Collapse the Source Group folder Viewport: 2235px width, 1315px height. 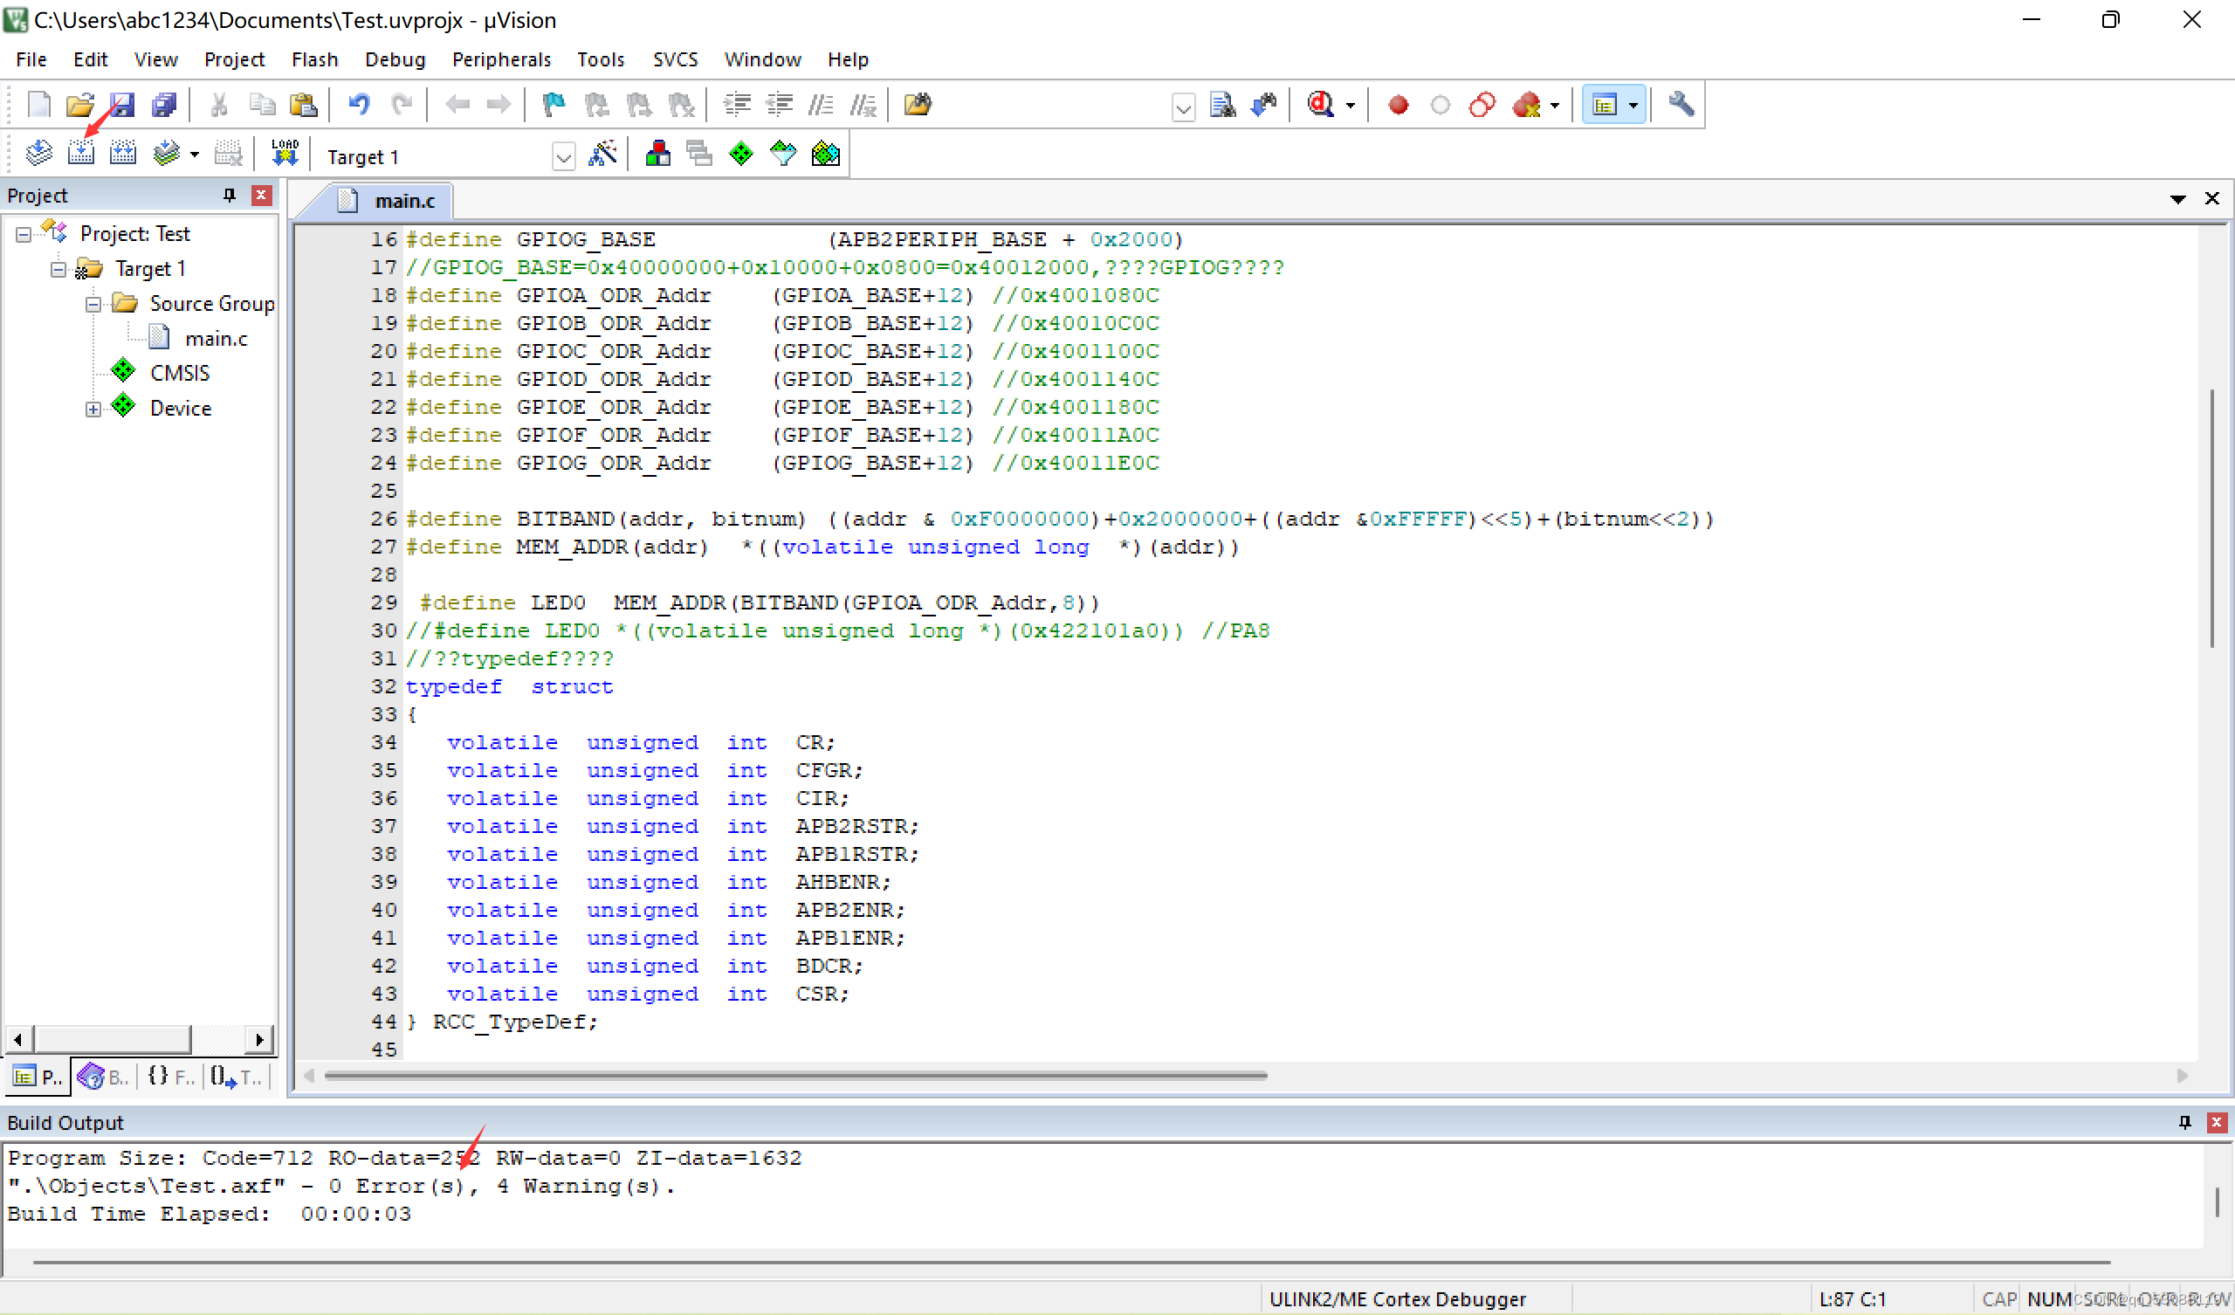click(93, 305)
